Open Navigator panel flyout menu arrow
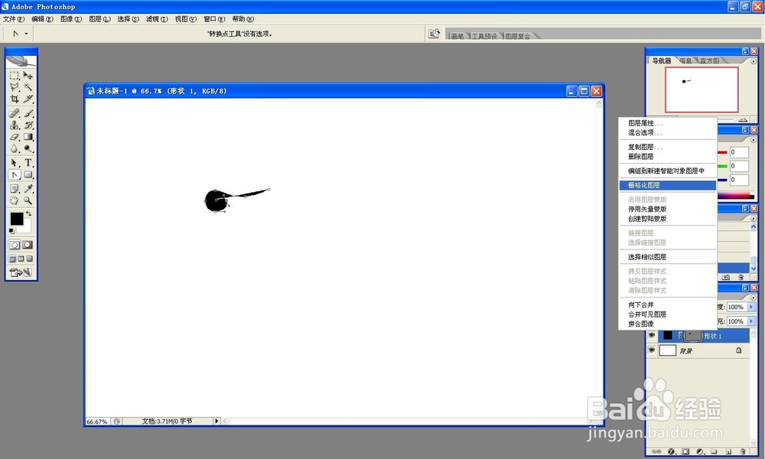Viewport: 765px width, 459px height. (754, 61)
